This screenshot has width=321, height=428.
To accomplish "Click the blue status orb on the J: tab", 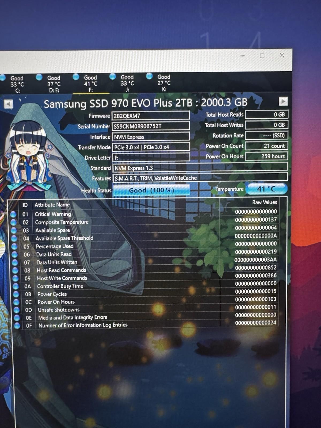I will point(113,77).
